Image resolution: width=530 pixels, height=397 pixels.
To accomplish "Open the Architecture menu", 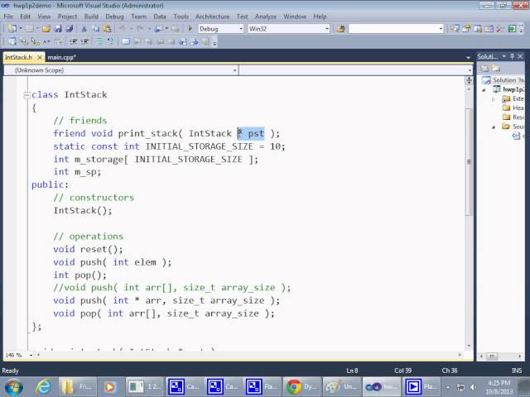I will tap(212, 17).
